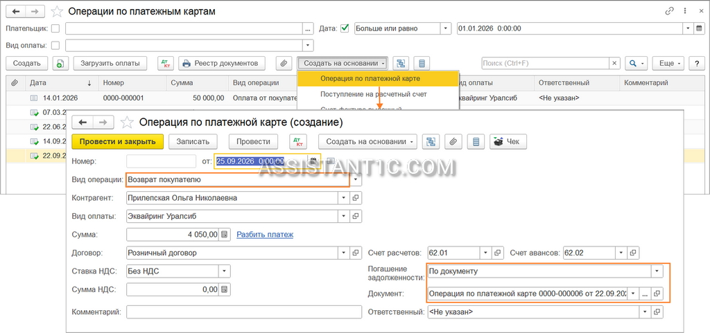The image size is (710, 333).
Task: Open the document structure icon in the list toolbar
Action: [x=400, y=63]
